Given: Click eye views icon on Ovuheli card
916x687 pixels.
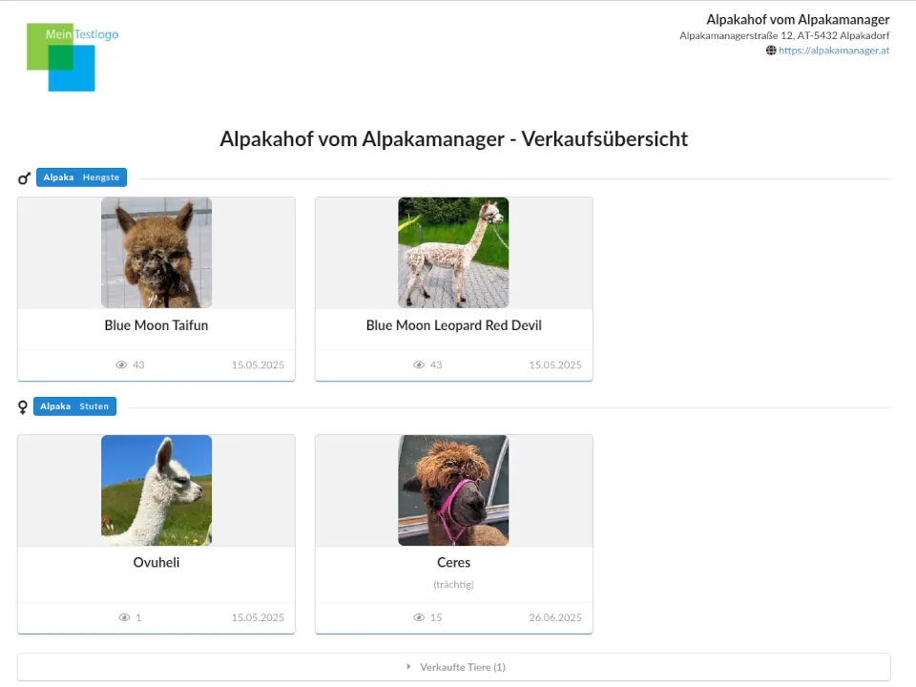Looking at the screenshot, I should [x=123, y=618].
